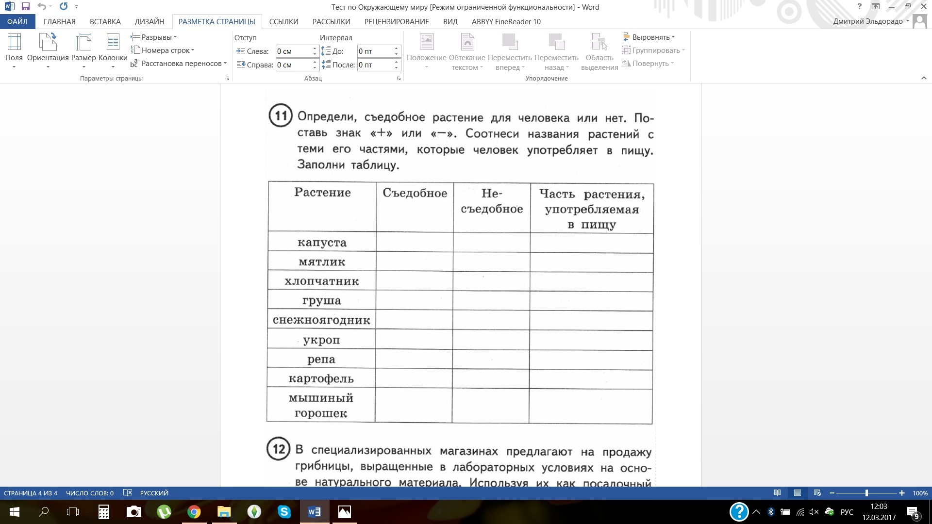Open the Calculator from the taskbar
This screenshot has height=524, width=932.
104,512
